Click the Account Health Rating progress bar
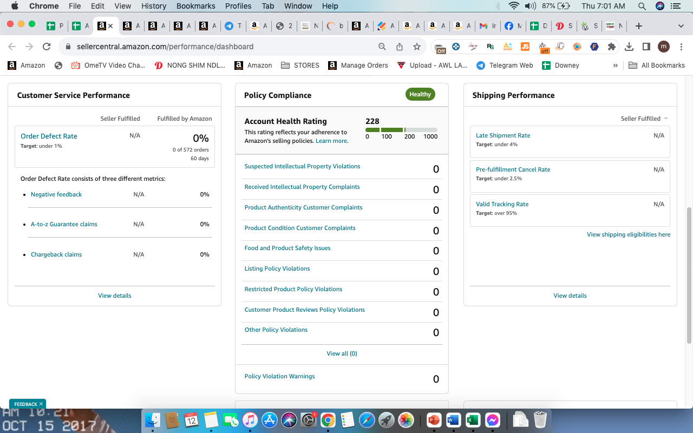Screen dimensions: 693x433 pyautogui.click(x=401, y=130)
